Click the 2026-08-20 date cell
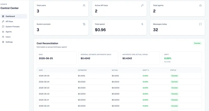Image resolution: width=209 pixels, height=111 pixels. click(x=44, y=106)
